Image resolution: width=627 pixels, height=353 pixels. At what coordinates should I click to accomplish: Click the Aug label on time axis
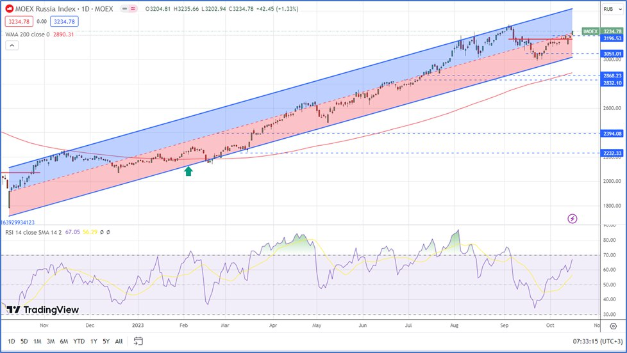455,326
